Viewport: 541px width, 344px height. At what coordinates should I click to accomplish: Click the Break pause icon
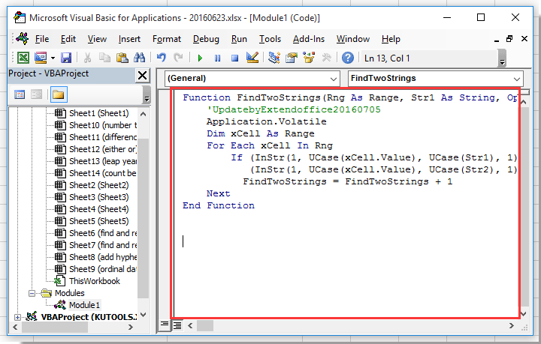pyautogui.click(x=217, y=58)
